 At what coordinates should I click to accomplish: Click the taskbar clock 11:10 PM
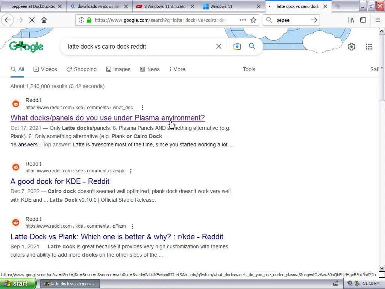[x=371, y=284]
